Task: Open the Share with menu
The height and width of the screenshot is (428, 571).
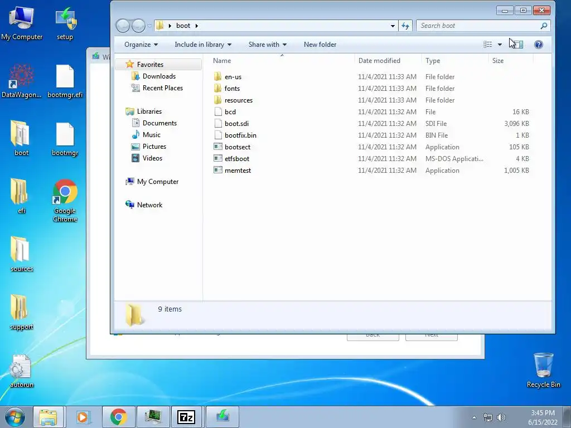Action: (x=267, y=45)
